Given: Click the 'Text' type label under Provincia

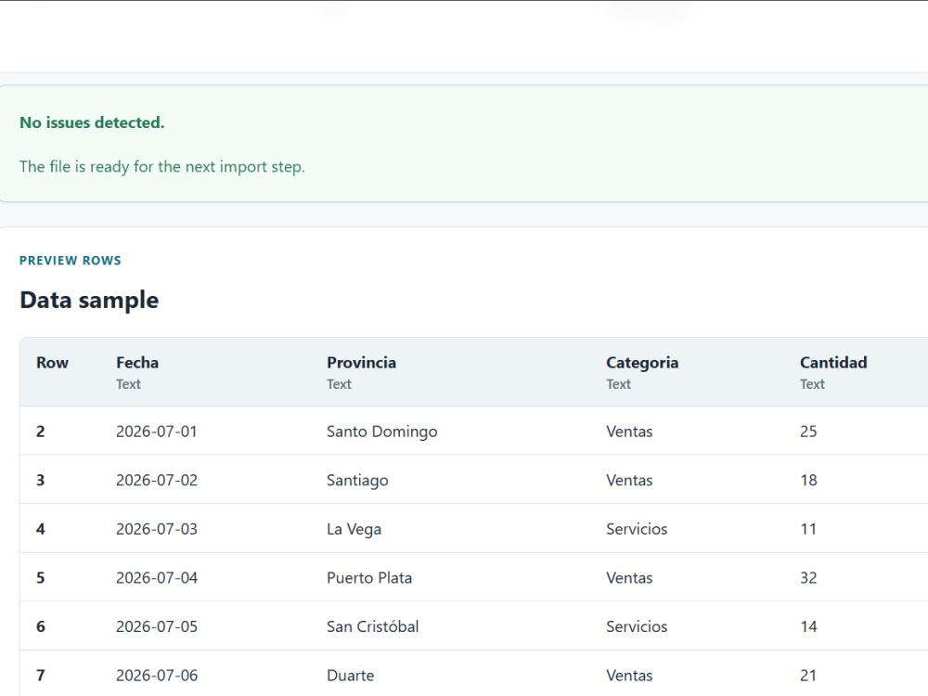Looking at the screenshot, I should pyautogui.click(x=339, y=384).
